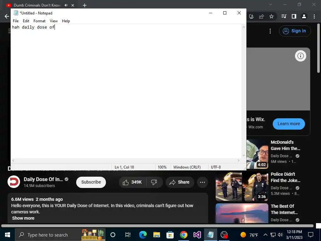Image resolution: width=321 pixels, height=241 pixels.
Task: Toggle Chrome side panel icon
Action: click(294, 16)
